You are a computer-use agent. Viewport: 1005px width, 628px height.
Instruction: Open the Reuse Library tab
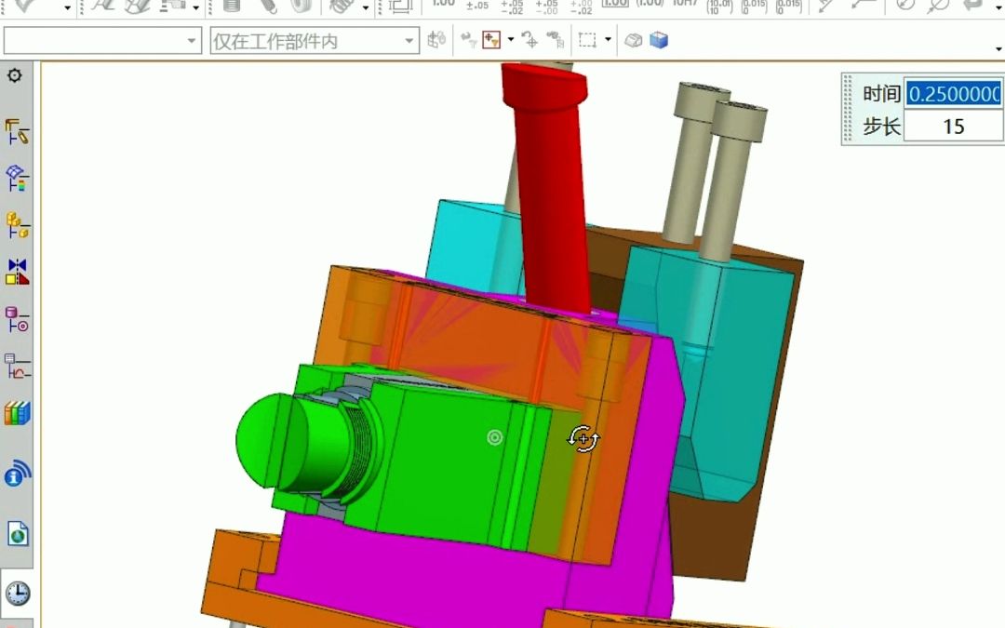coord(17,272)
